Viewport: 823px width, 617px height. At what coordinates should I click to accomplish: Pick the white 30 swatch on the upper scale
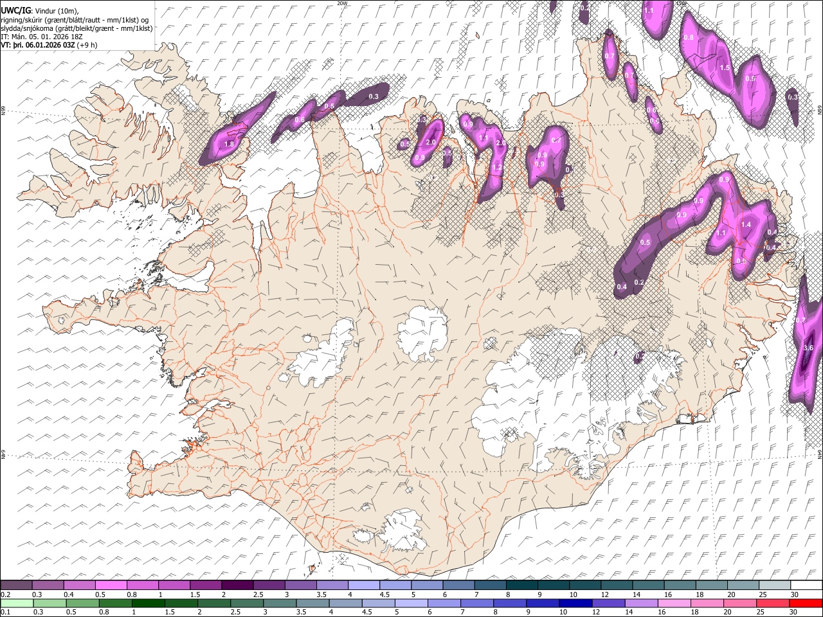806,586
